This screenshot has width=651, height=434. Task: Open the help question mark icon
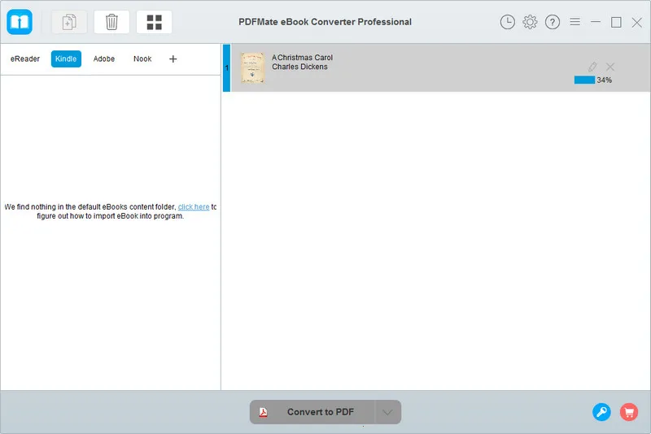pos(553,22)
